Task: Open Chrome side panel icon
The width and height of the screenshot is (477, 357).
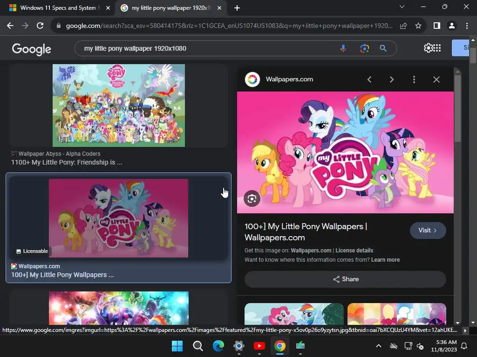Action: 437,26
